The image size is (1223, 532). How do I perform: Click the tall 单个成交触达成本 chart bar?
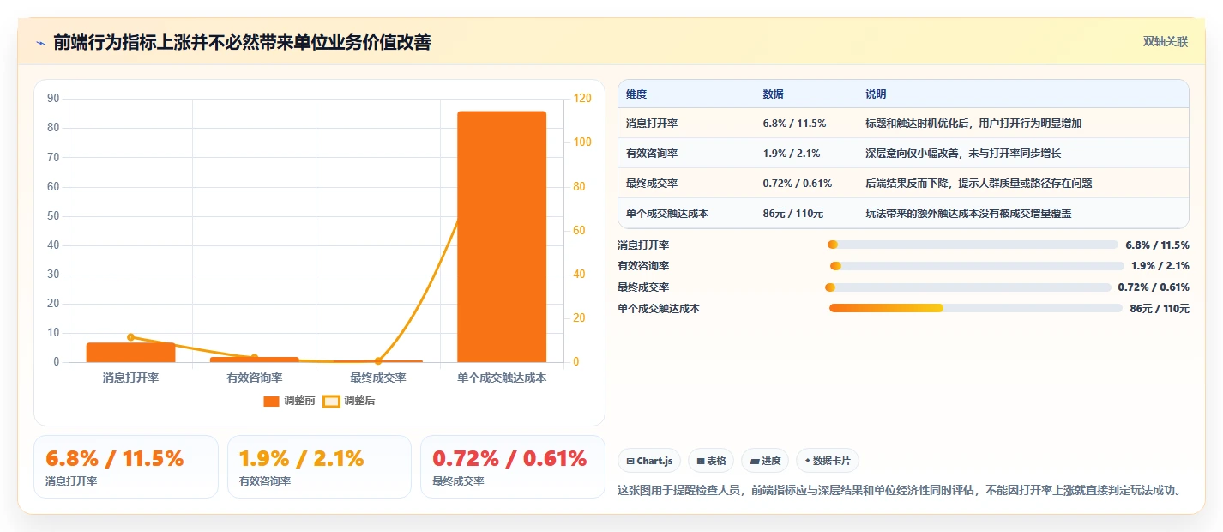[x=502, y=236]
